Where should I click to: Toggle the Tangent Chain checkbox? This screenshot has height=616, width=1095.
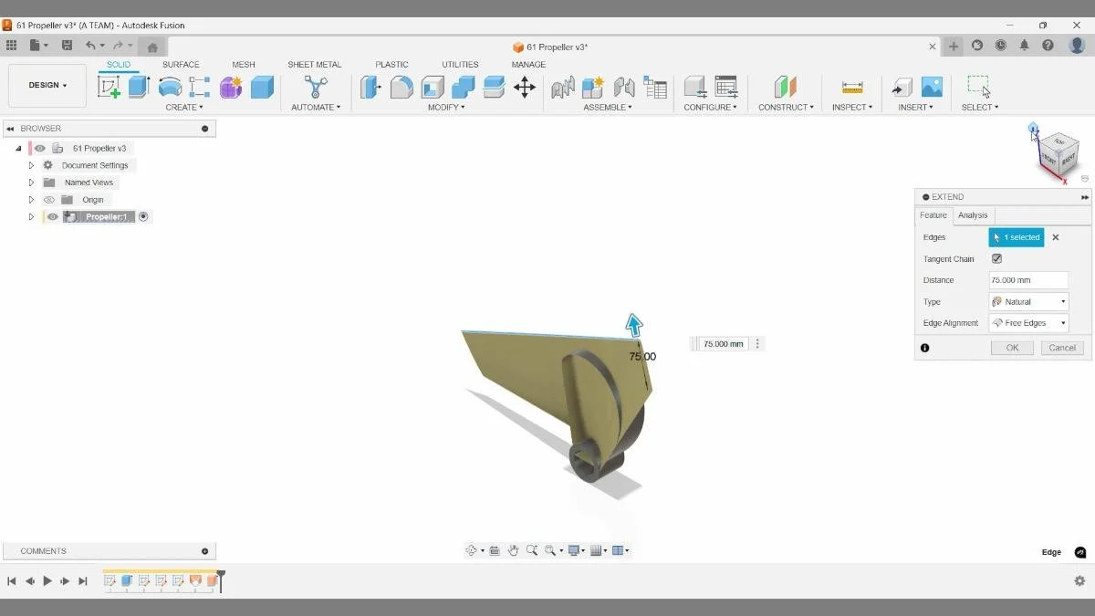coord(996,258)
